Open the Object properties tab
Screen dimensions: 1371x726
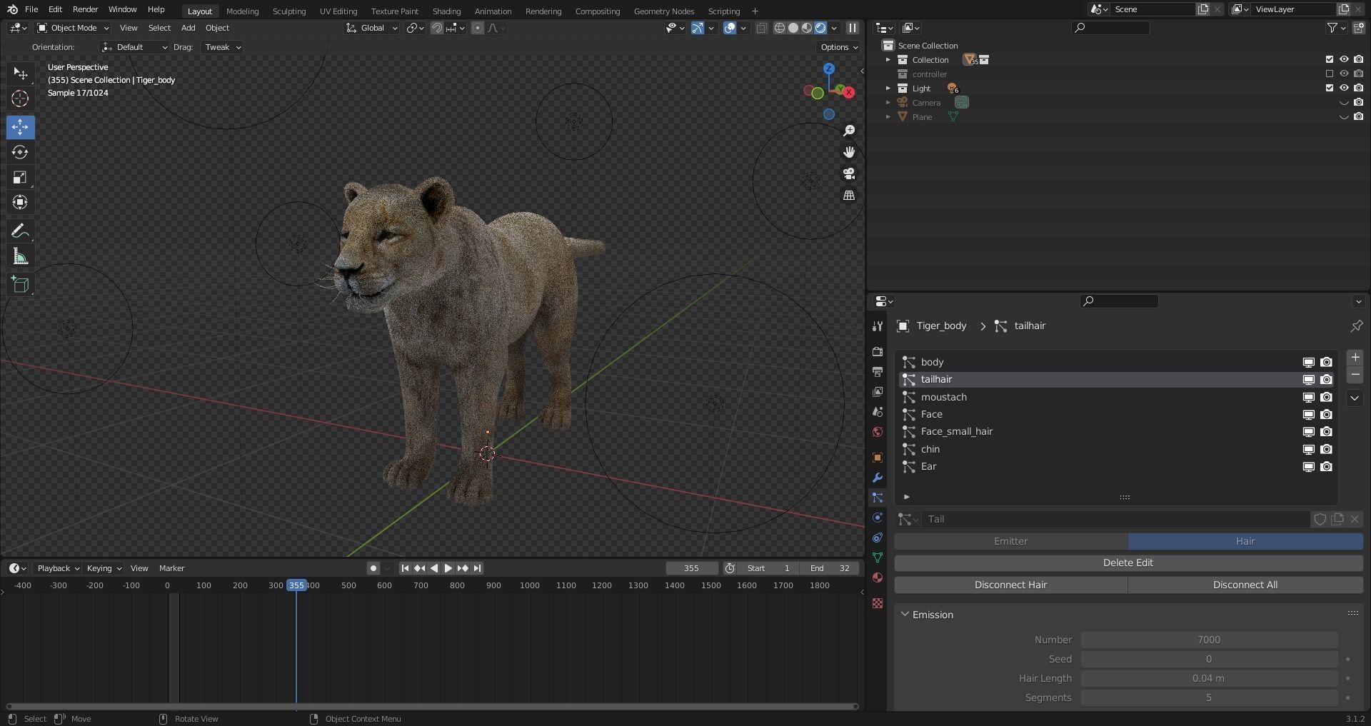pyautogui.click(x=878, y=458)
